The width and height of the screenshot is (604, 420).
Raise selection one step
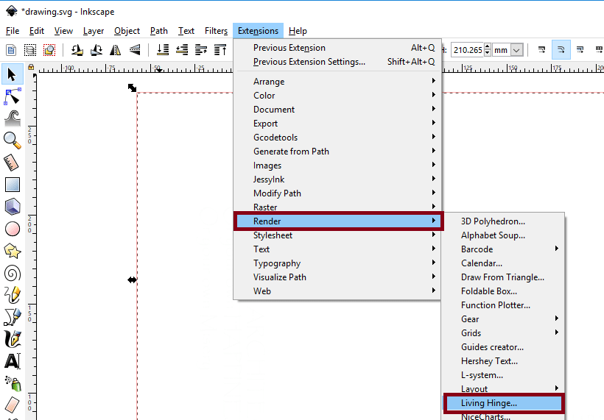(x=201, y=50)
